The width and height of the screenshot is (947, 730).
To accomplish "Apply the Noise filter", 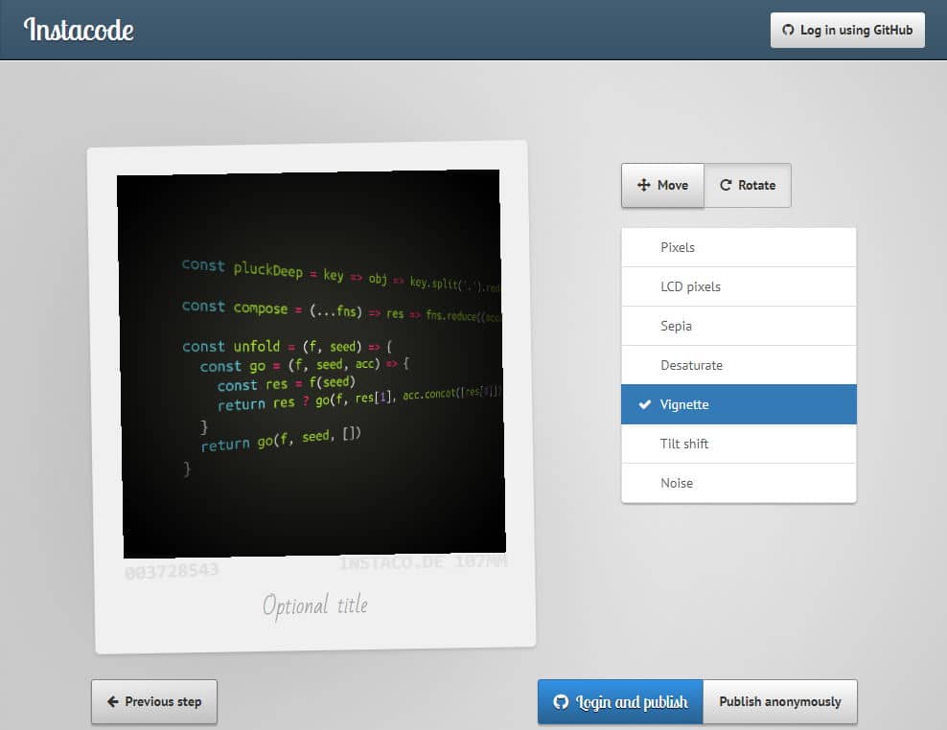I will coord(738,483).
